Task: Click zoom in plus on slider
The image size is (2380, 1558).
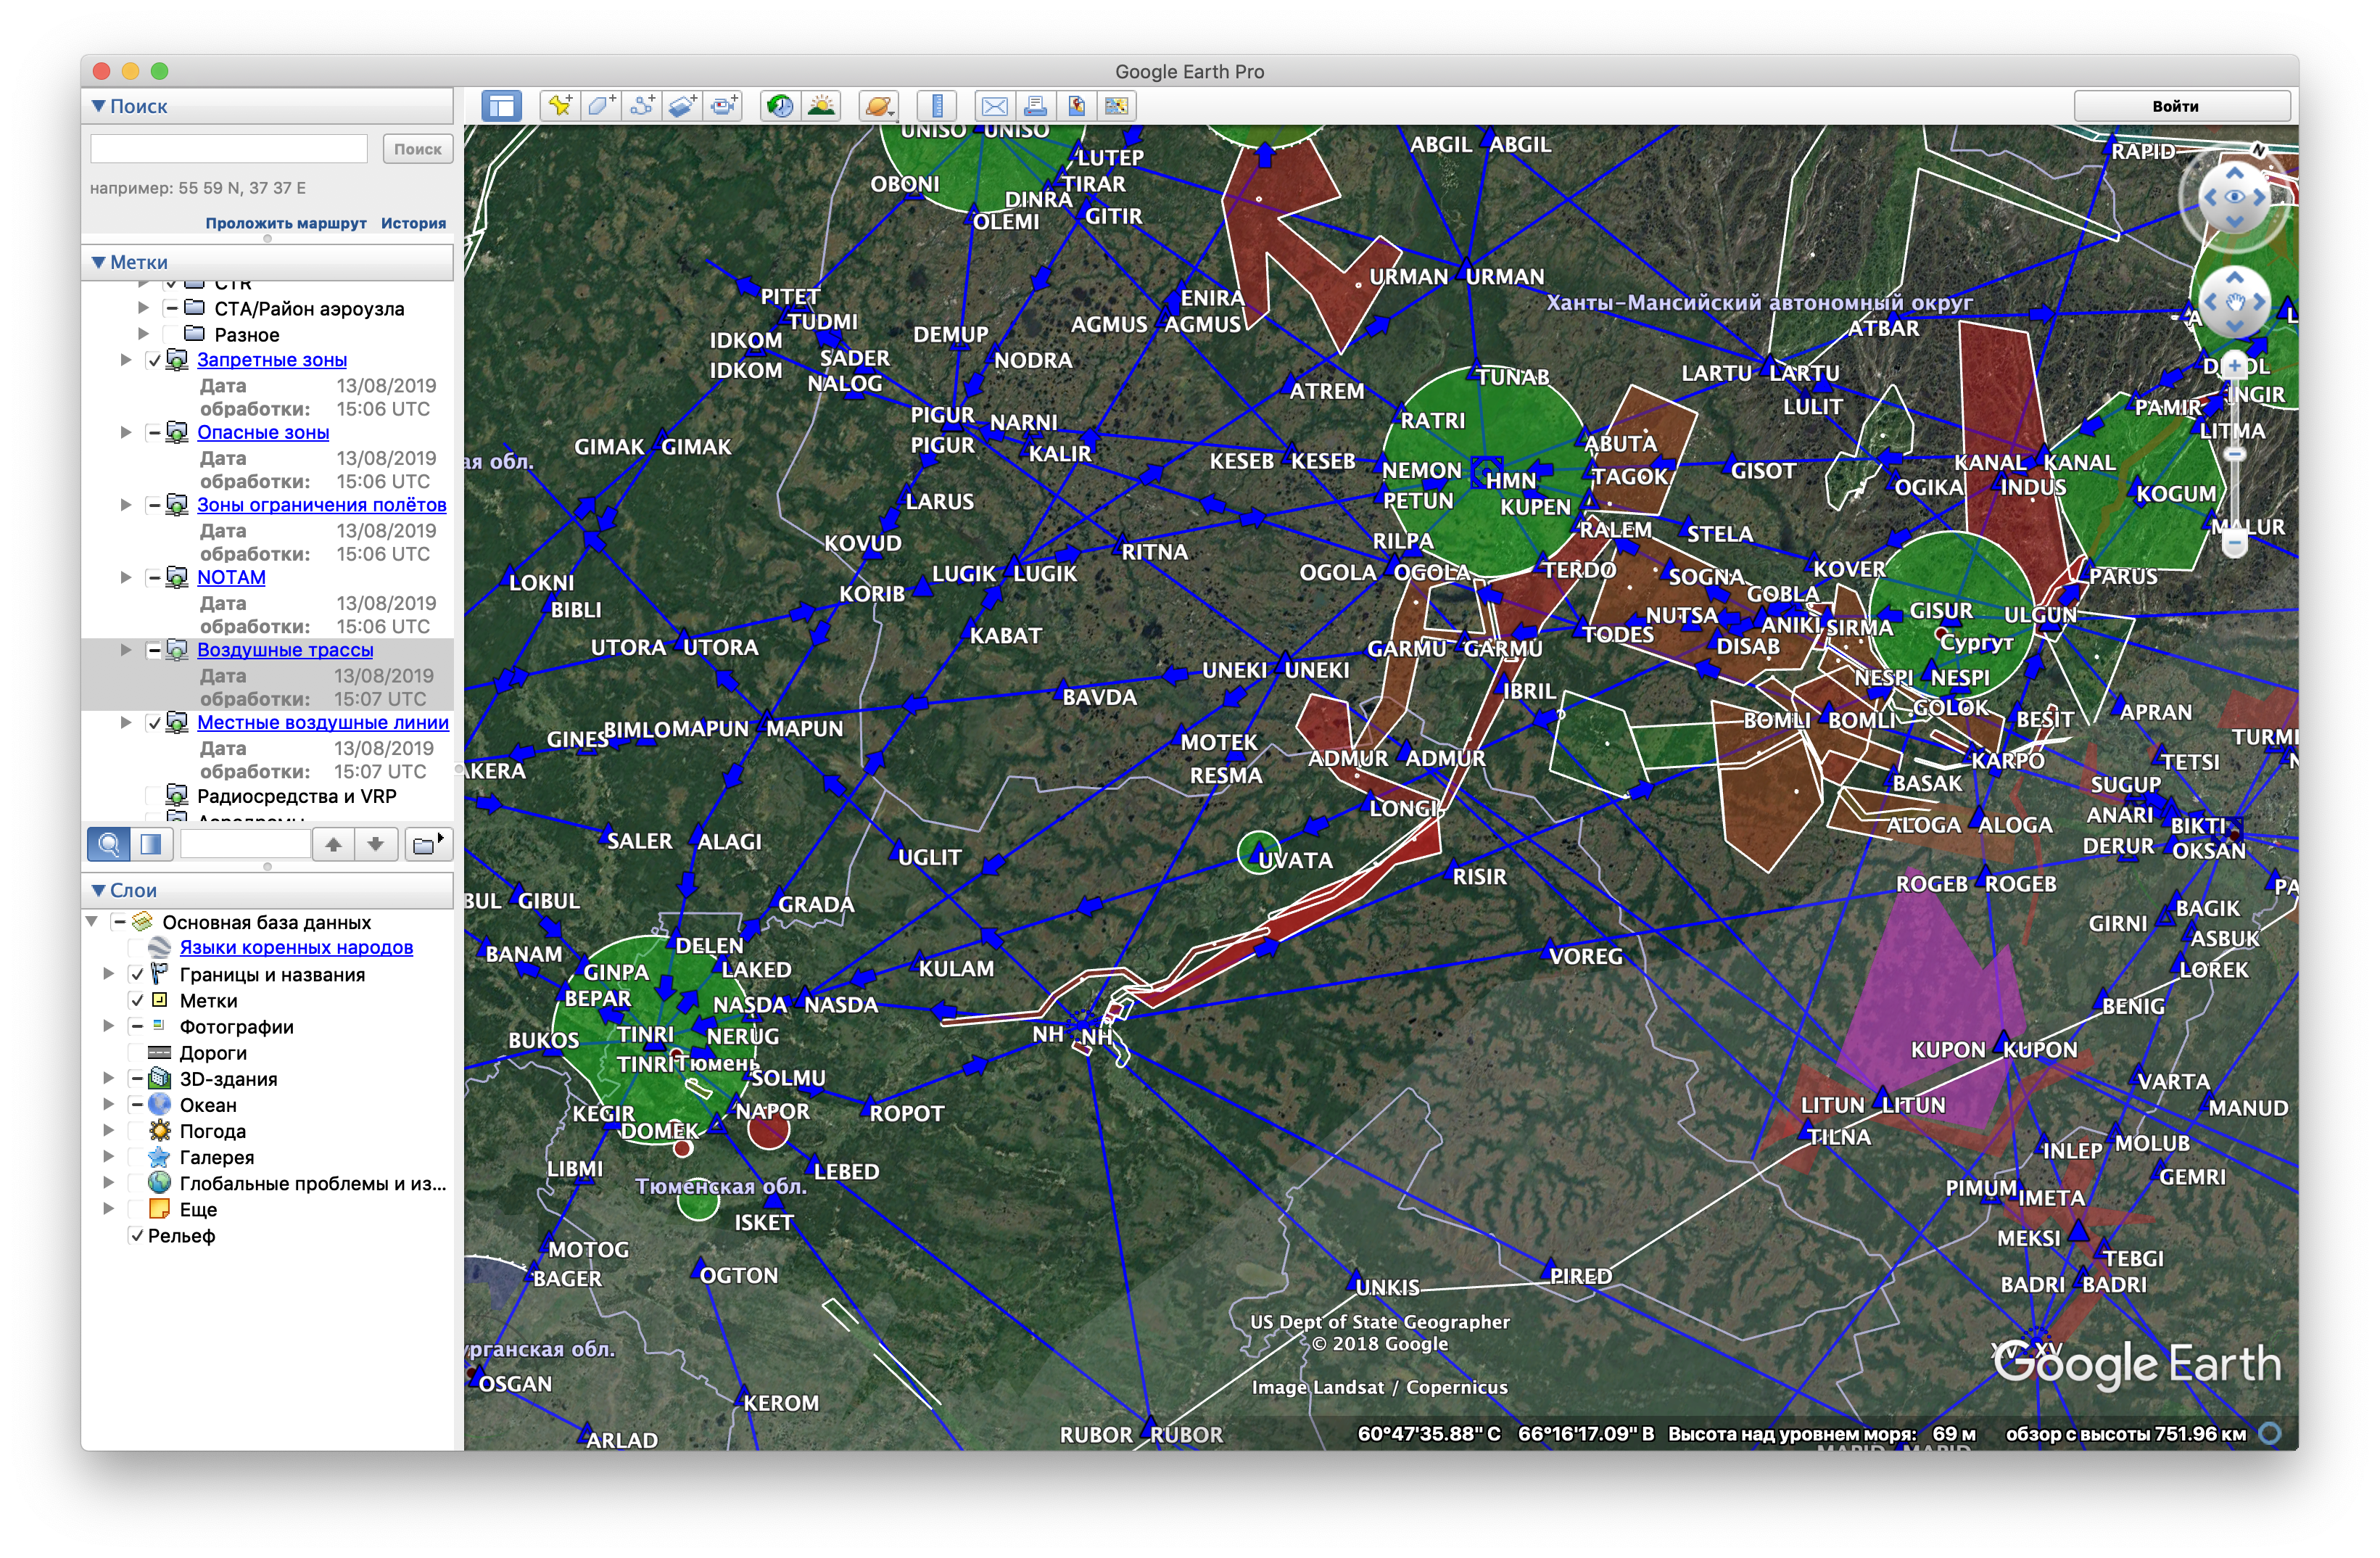Action: pos(2234,366)
